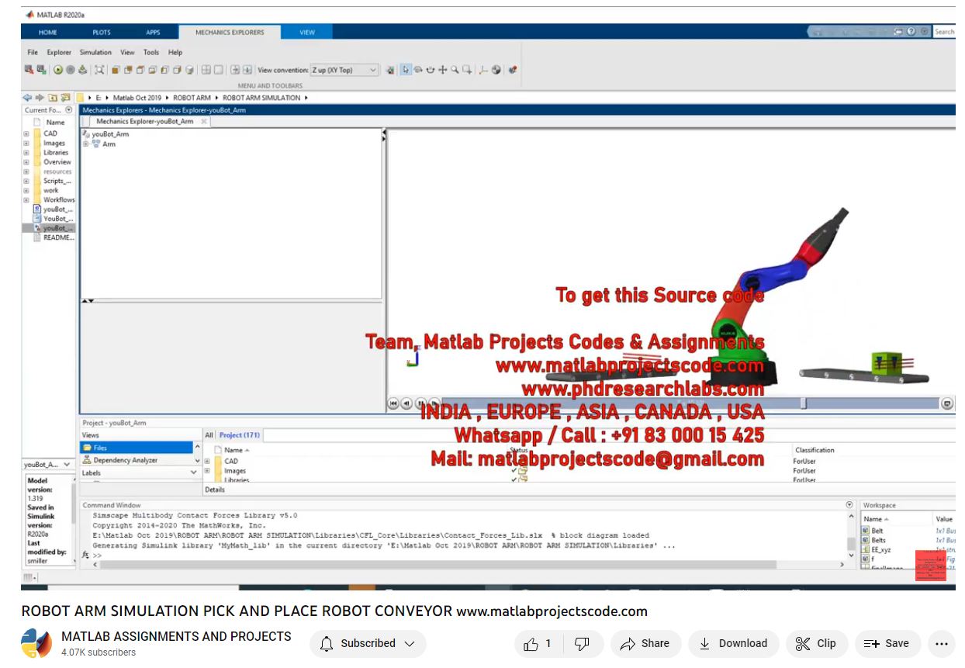
Task: Click the YouTube Share button
Action: tap(645, 643)
